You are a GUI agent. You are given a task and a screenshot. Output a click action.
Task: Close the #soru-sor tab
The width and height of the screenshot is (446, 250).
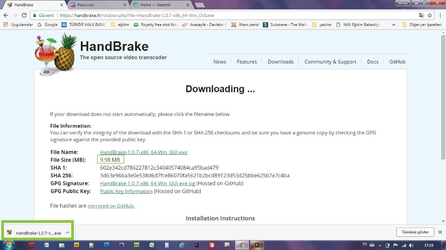125,5
